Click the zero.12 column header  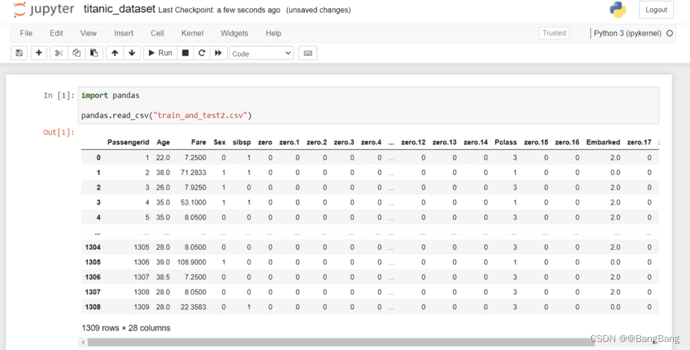[x=413, y=143]
